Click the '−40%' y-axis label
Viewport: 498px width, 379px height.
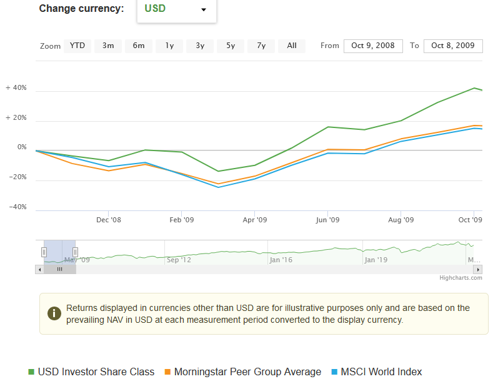click(x=17, y=207)
